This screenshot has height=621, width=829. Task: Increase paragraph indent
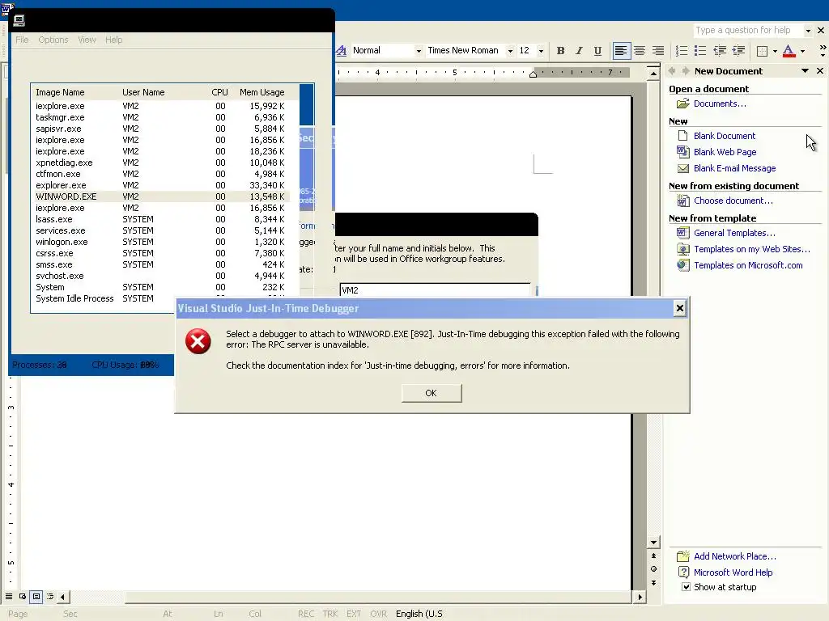click(x=738, y=51)
